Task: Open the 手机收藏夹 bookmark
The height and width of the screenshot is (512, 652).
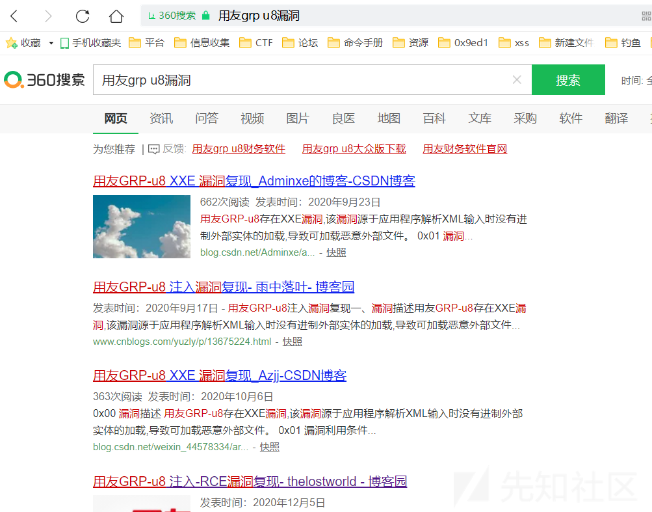Action: coord(90,43)
